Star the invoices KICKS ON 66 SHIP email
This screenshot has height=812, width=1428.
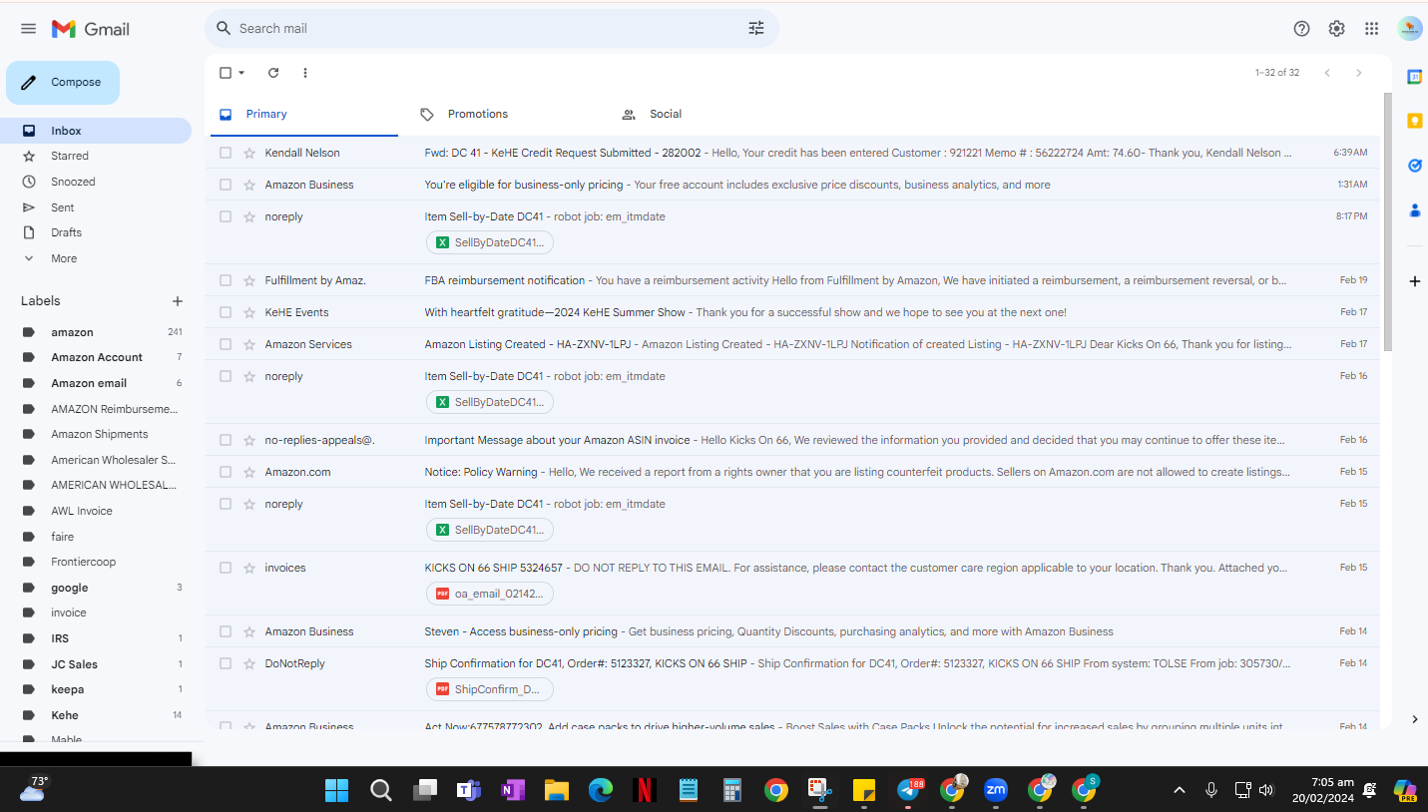click(249, 568)
